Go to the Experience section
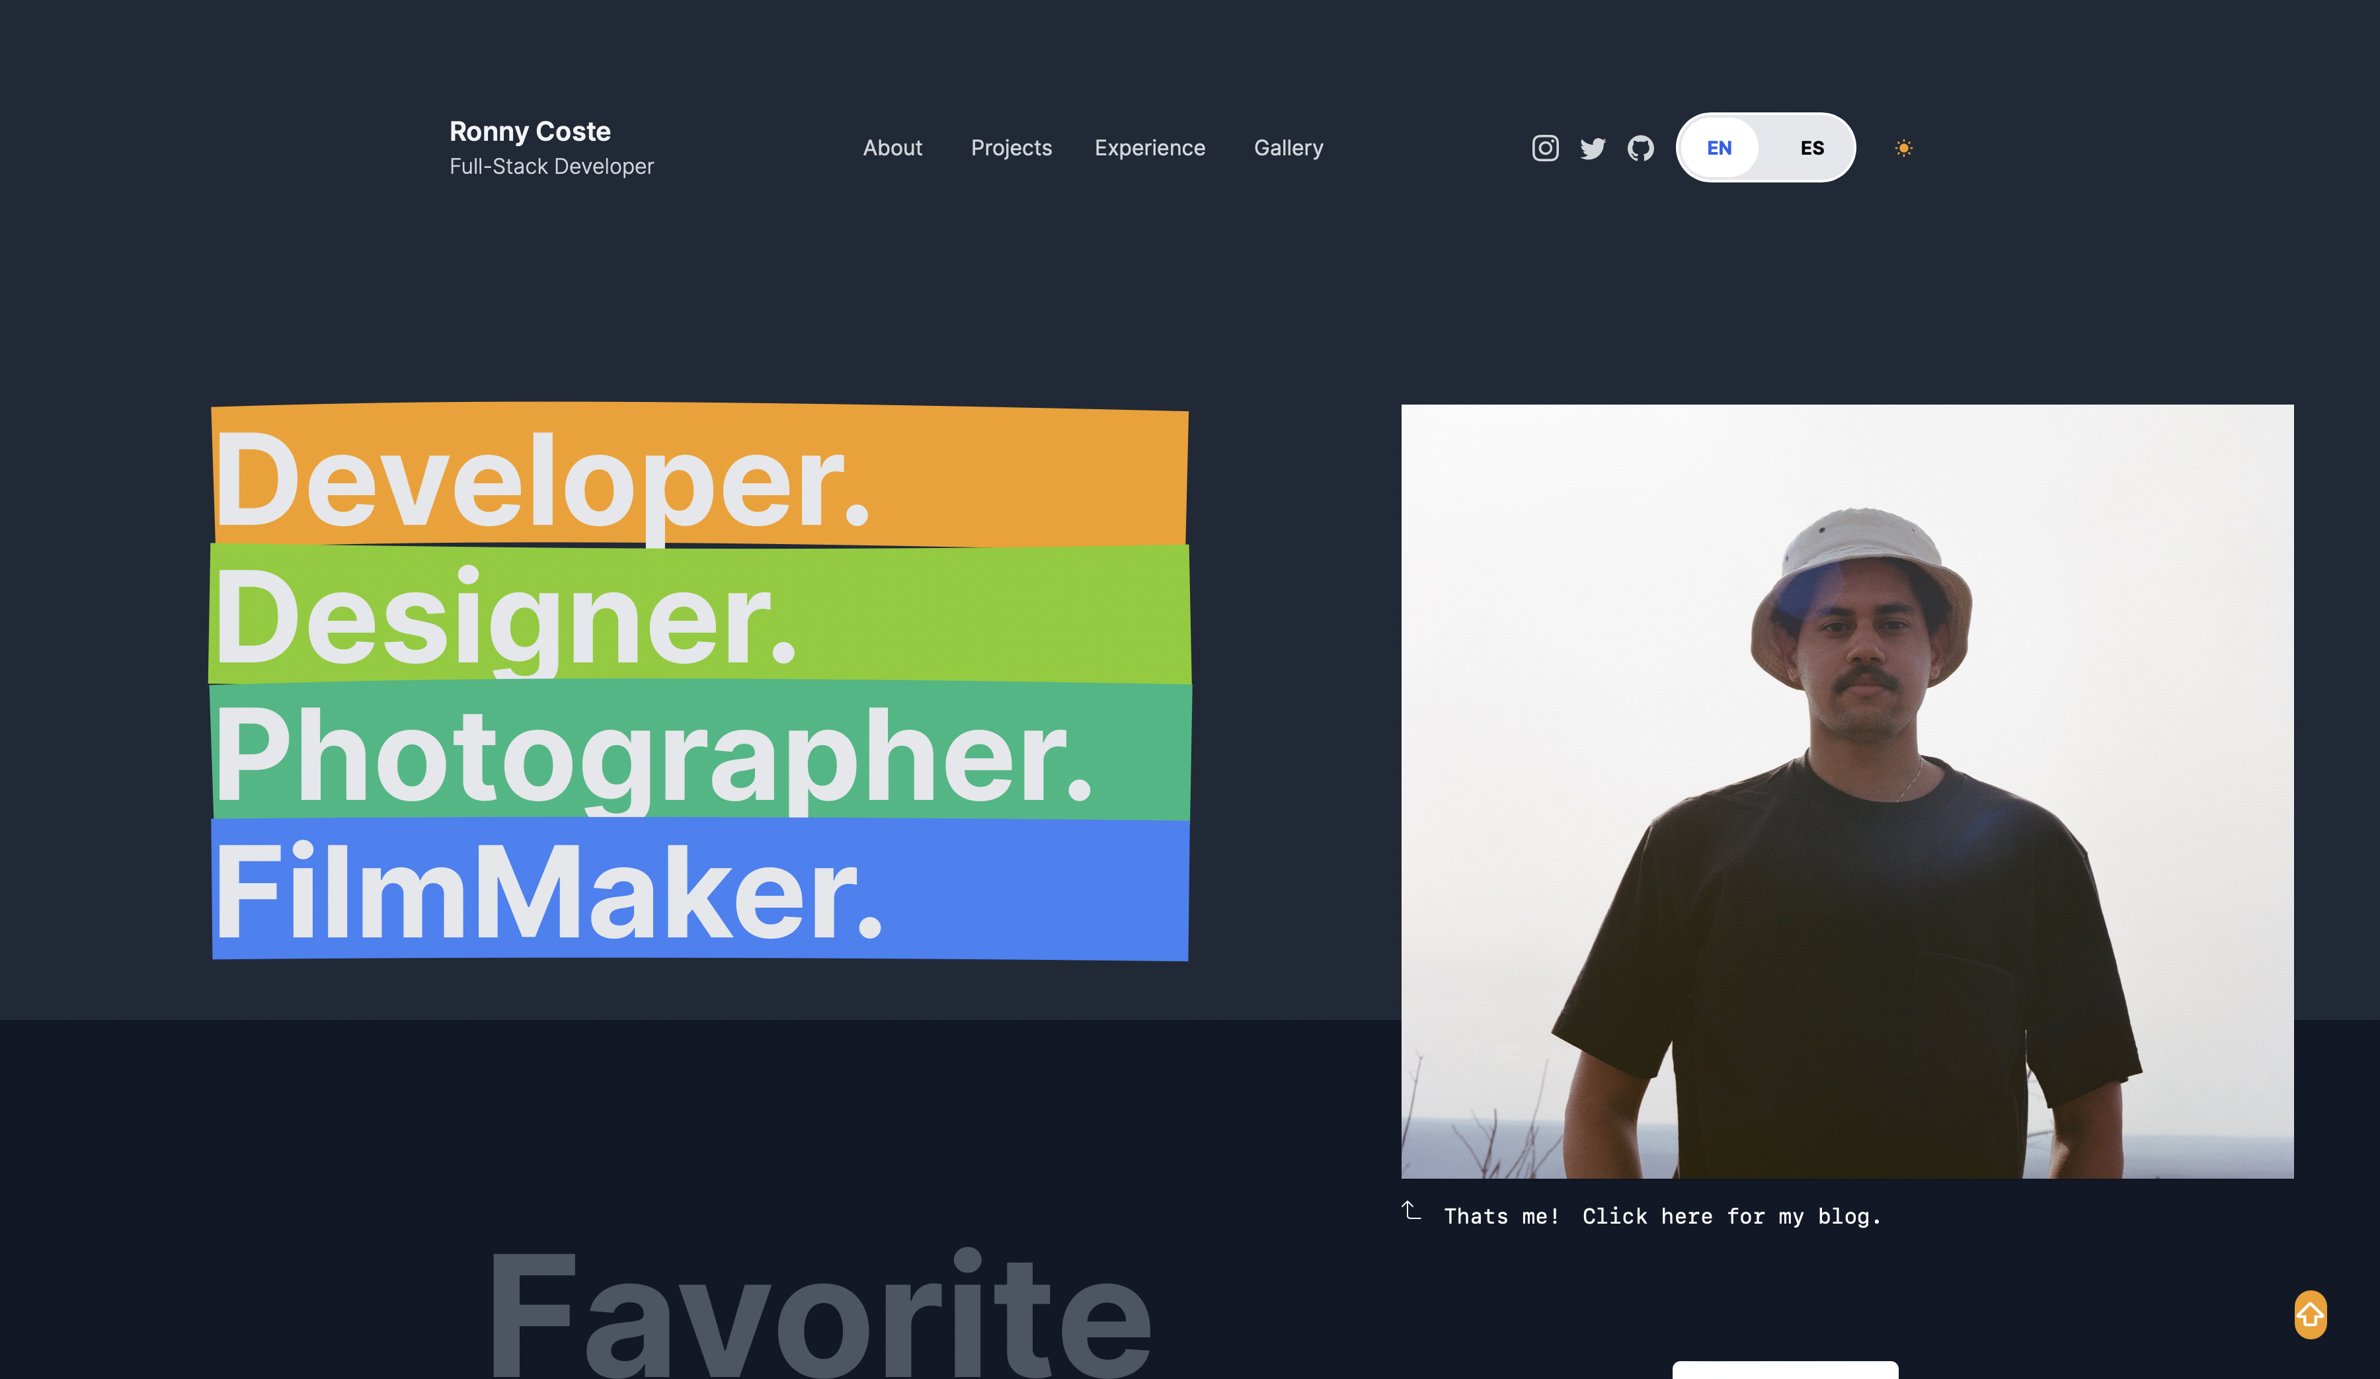Image resolution: width=2380 pixels, height=1379 pixels. tap(1150, 147)
